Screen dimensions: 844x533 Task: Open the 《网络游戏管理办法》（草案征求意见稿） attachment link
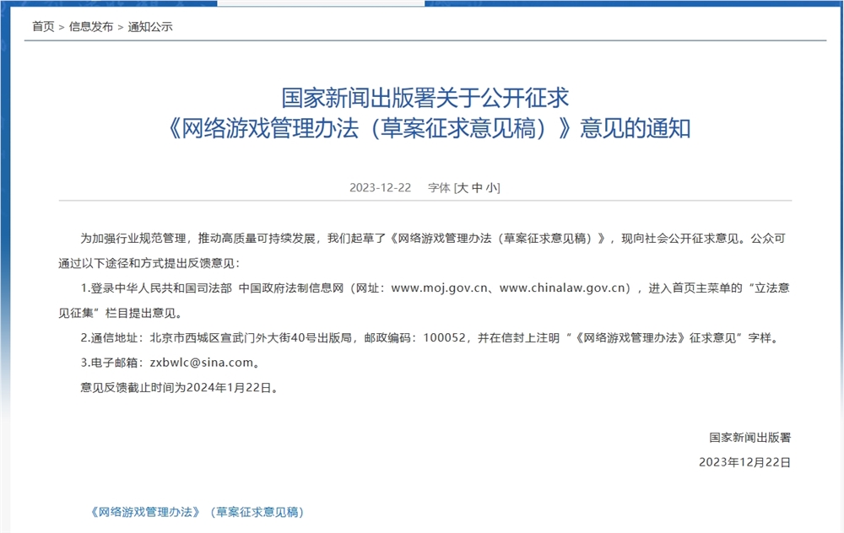[x=197, y=512]
